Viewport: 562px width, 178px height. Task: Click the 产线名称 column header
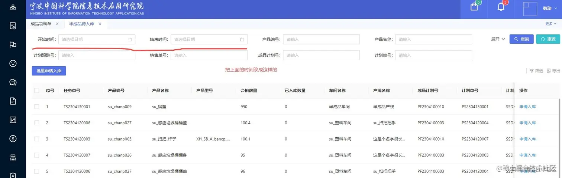381,90
